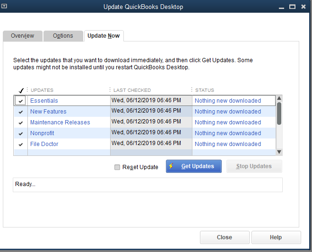Deselect the Maintenance Releases checkmark

pos(20,122)
